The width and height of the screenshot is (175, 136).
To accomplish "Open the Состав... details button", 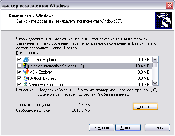I will click(x=145, y=107).
